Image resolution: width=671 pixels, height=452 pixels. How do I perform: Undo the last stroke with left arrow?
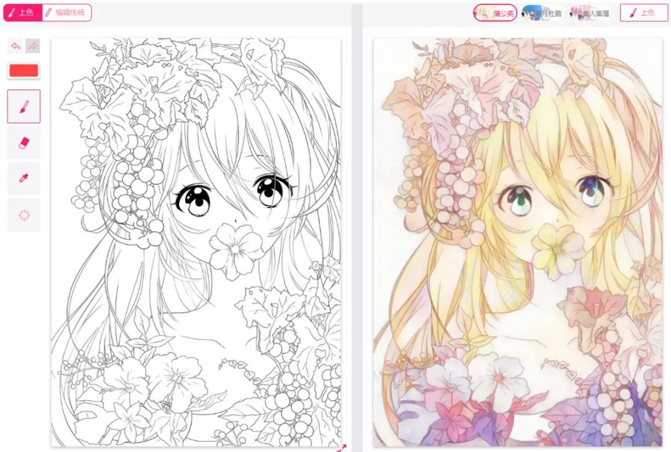click(x=15, y=46)
